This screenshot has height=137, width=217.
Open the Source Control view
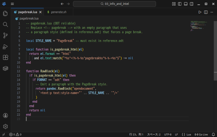click(x=5, y=35)
